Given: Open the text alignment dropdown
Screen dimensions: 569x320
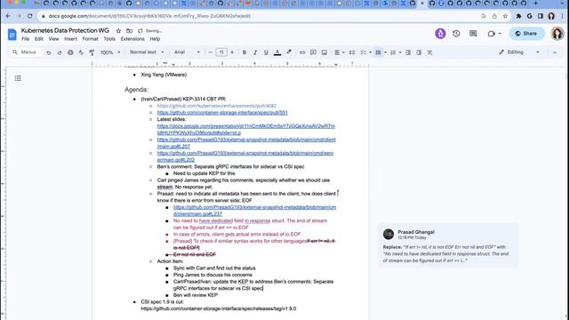Looking at the screenshot, I should pos(340,52).
